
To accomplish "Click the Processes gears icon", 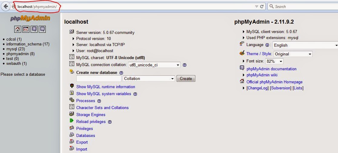I will coord(72,100).
